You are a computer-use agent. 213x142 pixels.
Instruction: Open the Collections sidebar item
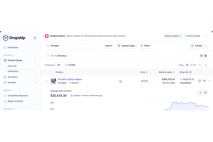[13, 71]
